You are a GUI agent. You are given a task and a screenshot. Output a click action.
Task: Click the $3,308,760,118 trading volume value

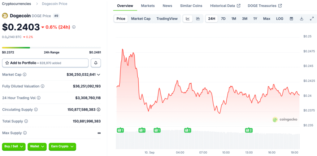[88, 98]
